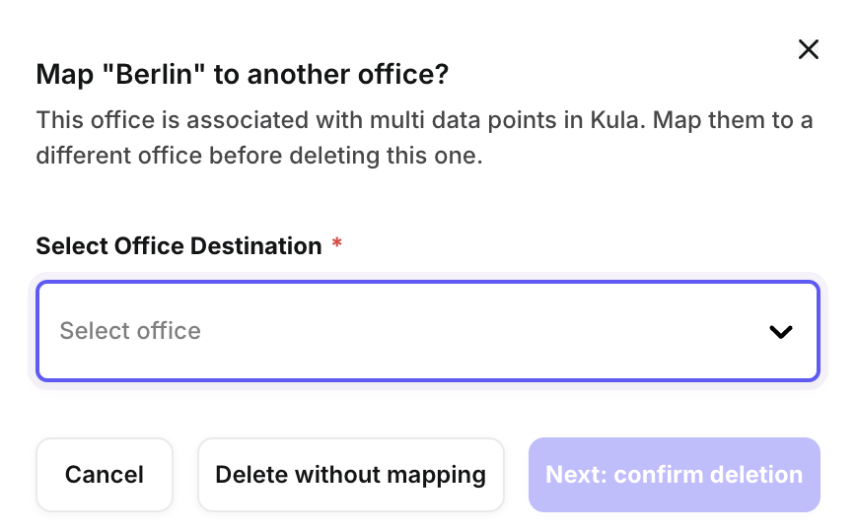Click the Cancel button
Screen dimensions: 856x530
tap(105, 475)
